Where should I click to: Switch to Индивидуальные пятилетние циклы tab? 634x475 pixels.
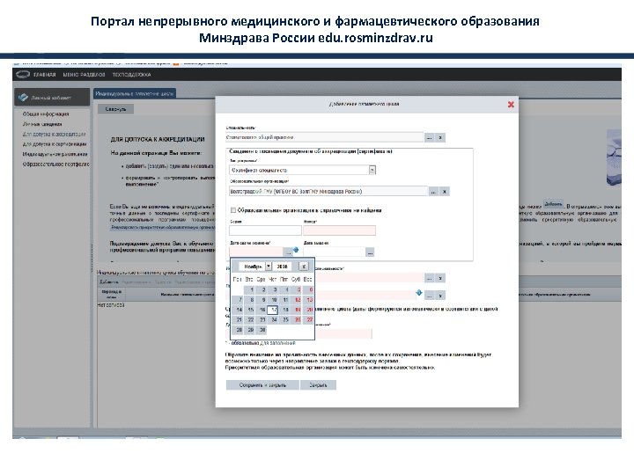click(135, 94)
